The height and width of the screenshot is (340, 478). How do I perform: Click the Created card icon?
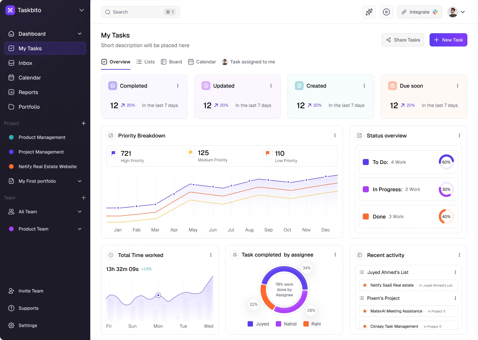click(299, 86)
